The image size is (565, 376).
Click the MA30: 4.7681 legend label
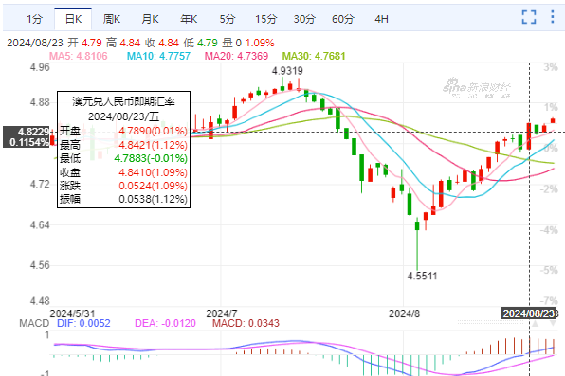tap(314, 56)
